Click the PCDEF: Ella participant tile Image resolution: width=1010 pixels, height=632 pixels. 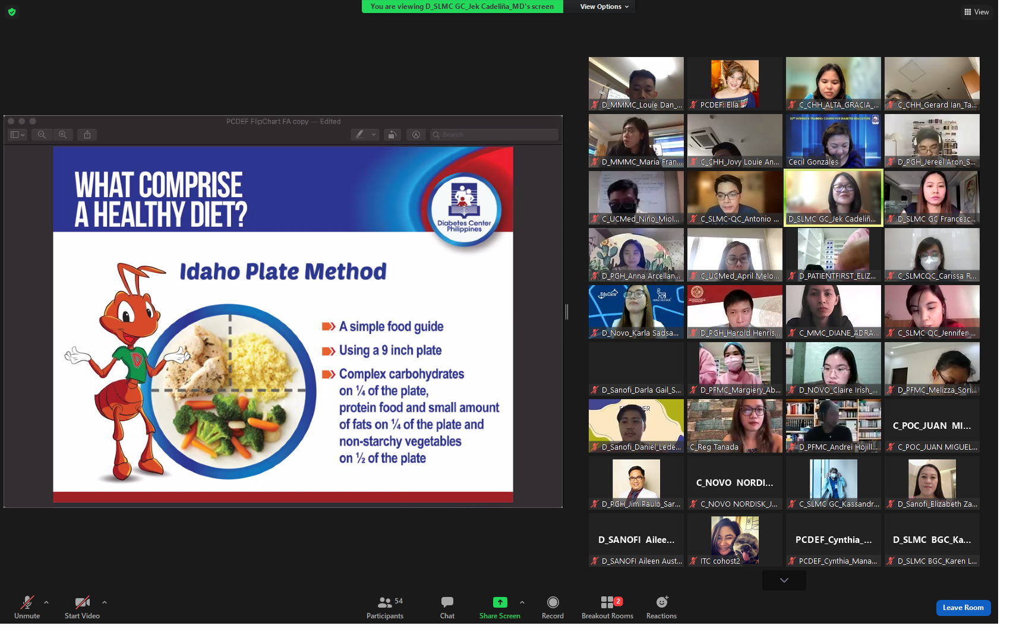pos(734,84)
